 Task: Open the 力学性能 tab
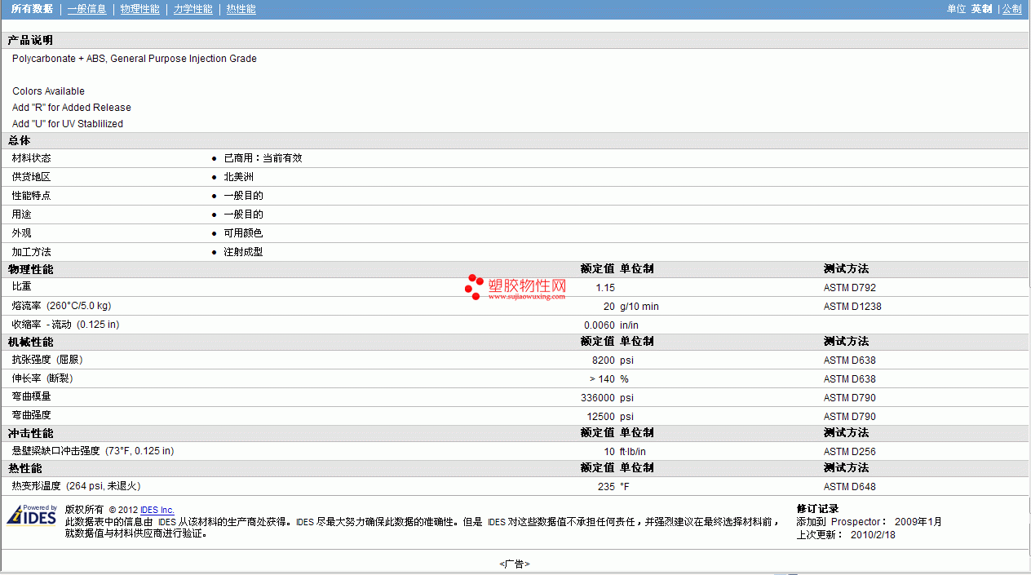coord(192,9)
